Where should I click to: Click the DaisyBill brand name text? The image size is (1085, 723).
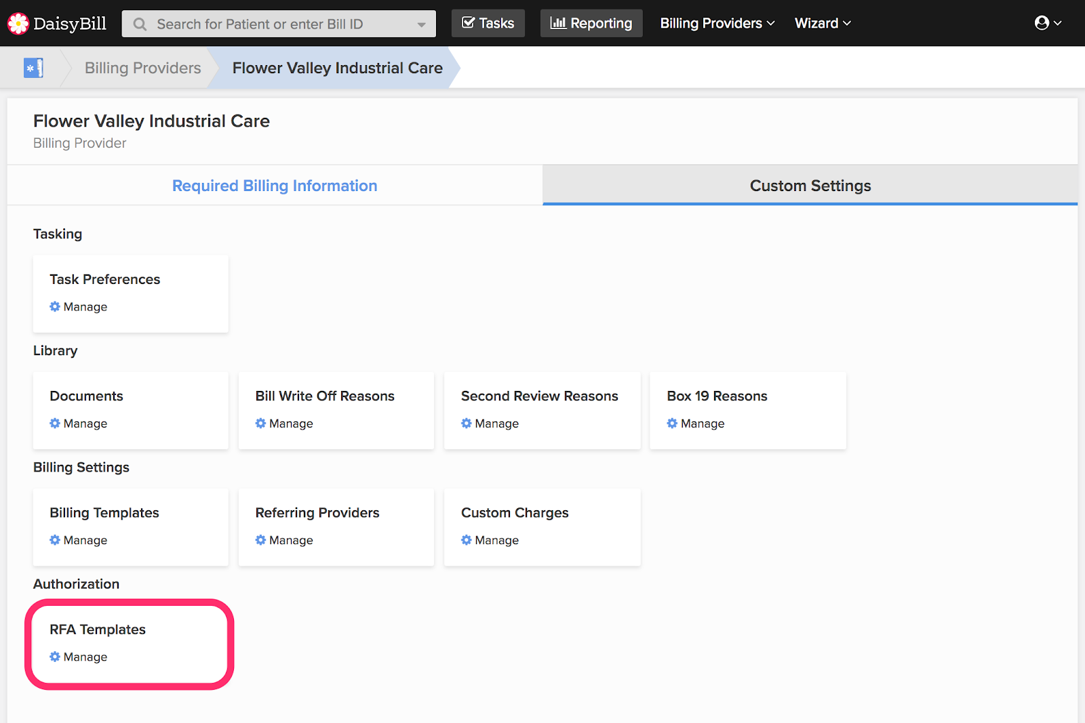(70, 24)
